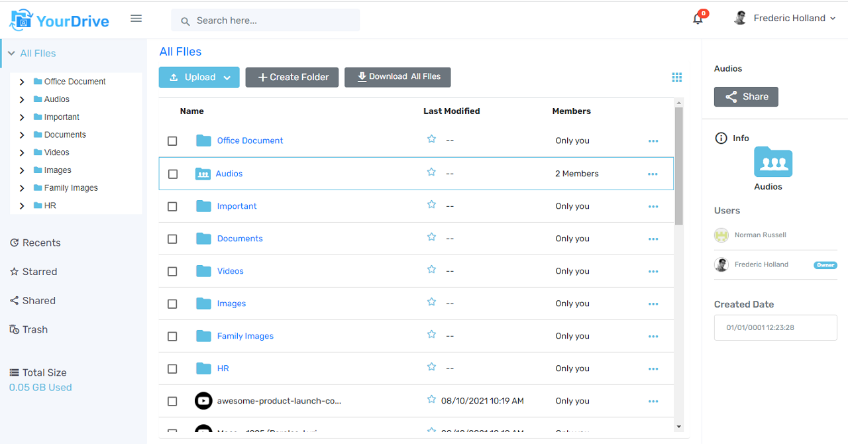Check the checkbox for the Videos folder
Screen dimensions: 848x448
[172, 271]
